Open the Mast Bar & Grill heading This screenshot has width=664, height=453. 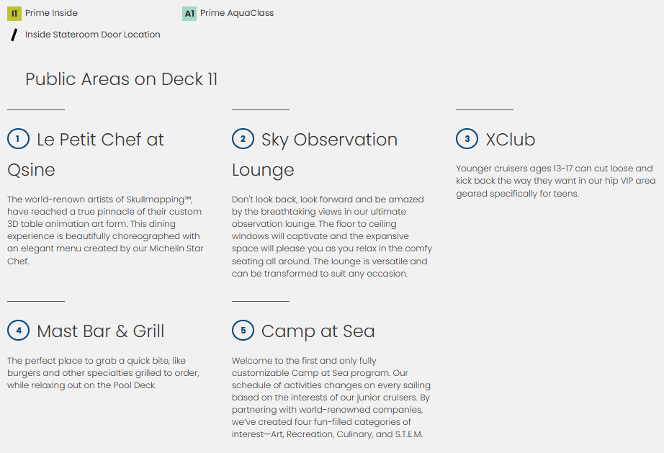point(100,331)
